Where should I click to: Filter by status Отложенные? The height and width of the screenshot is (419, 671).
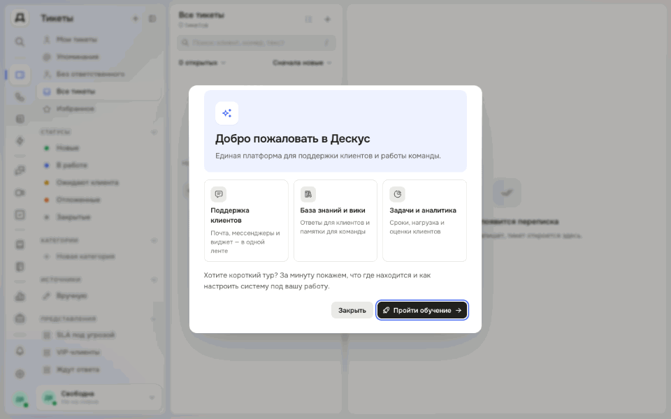pos(99,200)
